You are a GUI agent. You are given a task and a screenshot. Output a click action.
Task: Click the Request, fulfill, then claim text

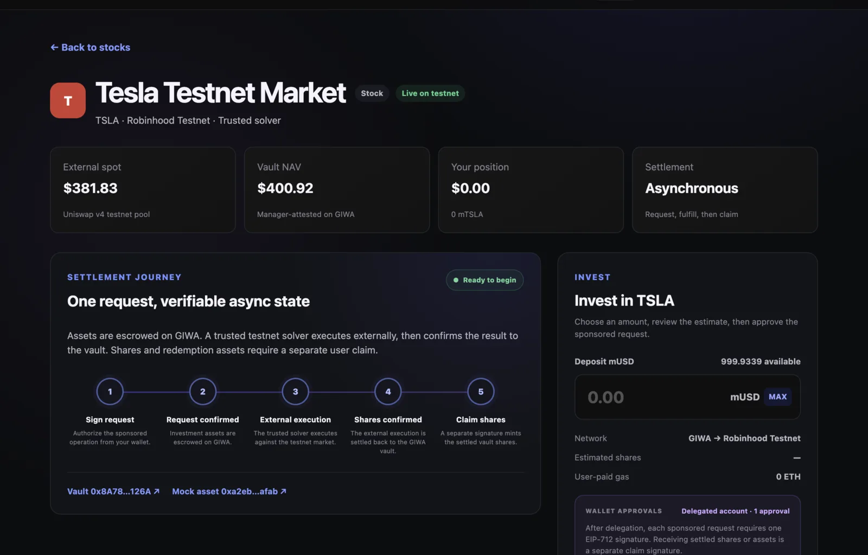pyautogui.click(x=692, y=214)
